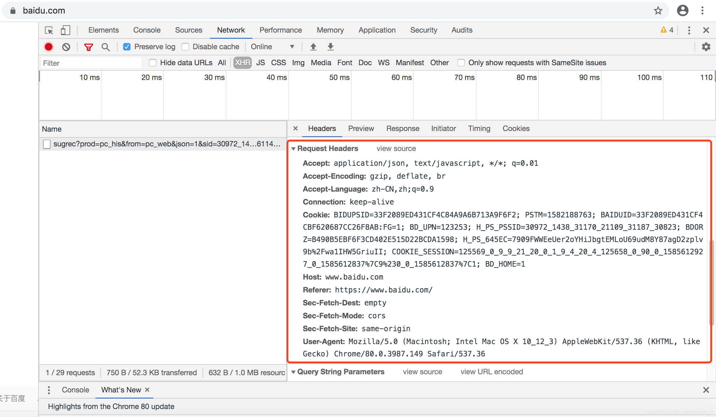Filter by Font requests

coord(344,63)
